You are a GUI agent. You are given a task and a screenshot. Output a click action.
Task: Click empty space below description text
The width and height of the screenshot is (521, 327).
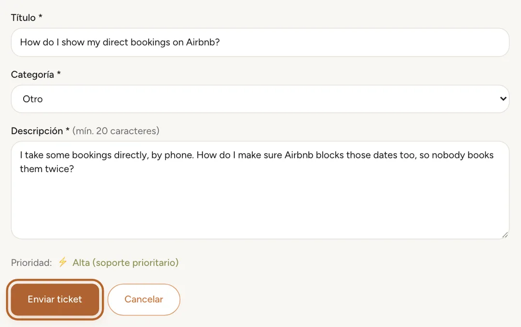tap(260, 206)
